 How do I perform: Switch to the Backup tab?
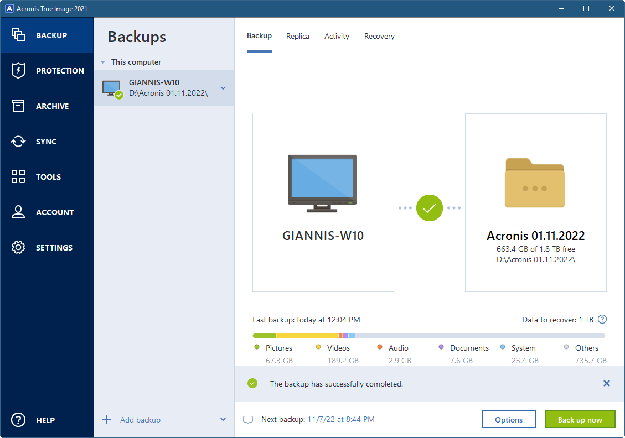(259, 36)
